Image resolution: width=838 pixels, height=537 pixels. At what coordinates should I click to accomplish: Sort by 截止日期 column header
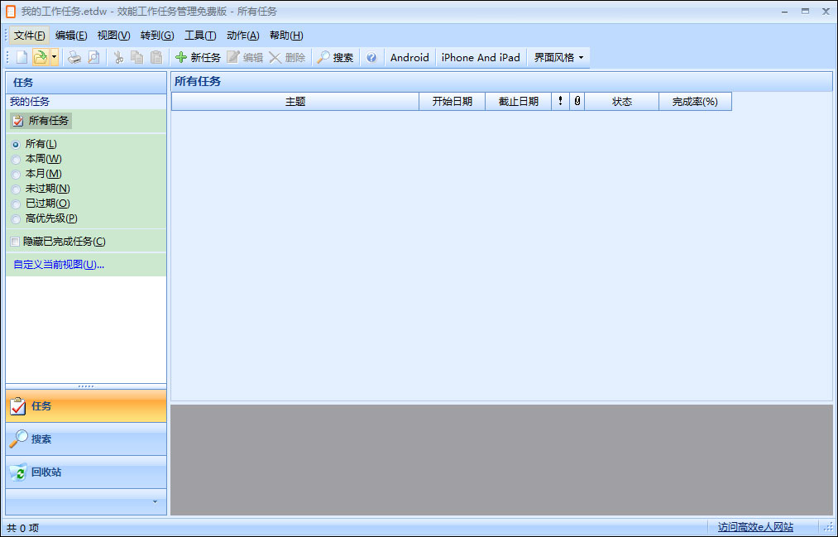click(x=519, y=102)
